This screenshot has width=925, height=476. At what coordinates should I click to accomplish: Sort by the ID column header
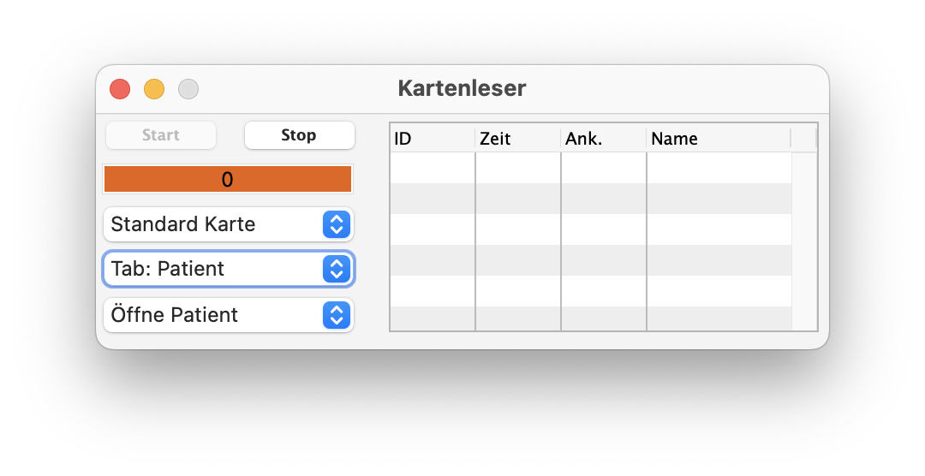432,139
